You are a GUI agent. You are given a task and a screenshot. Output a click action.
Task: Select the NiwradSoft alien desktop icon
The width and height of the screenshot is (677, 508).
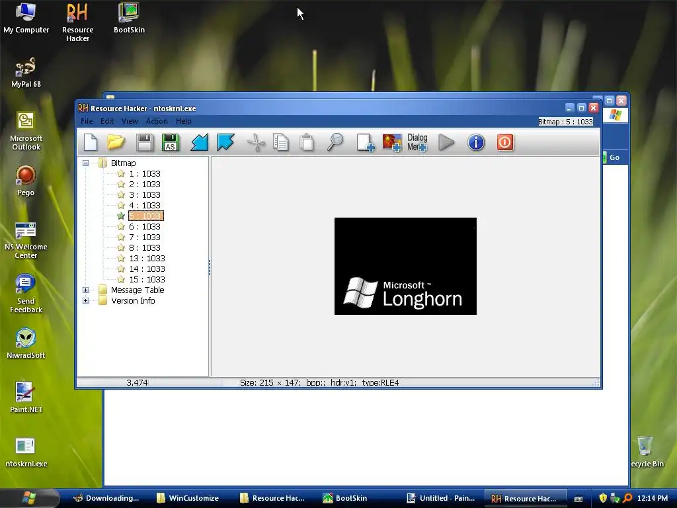pos(26,344)
